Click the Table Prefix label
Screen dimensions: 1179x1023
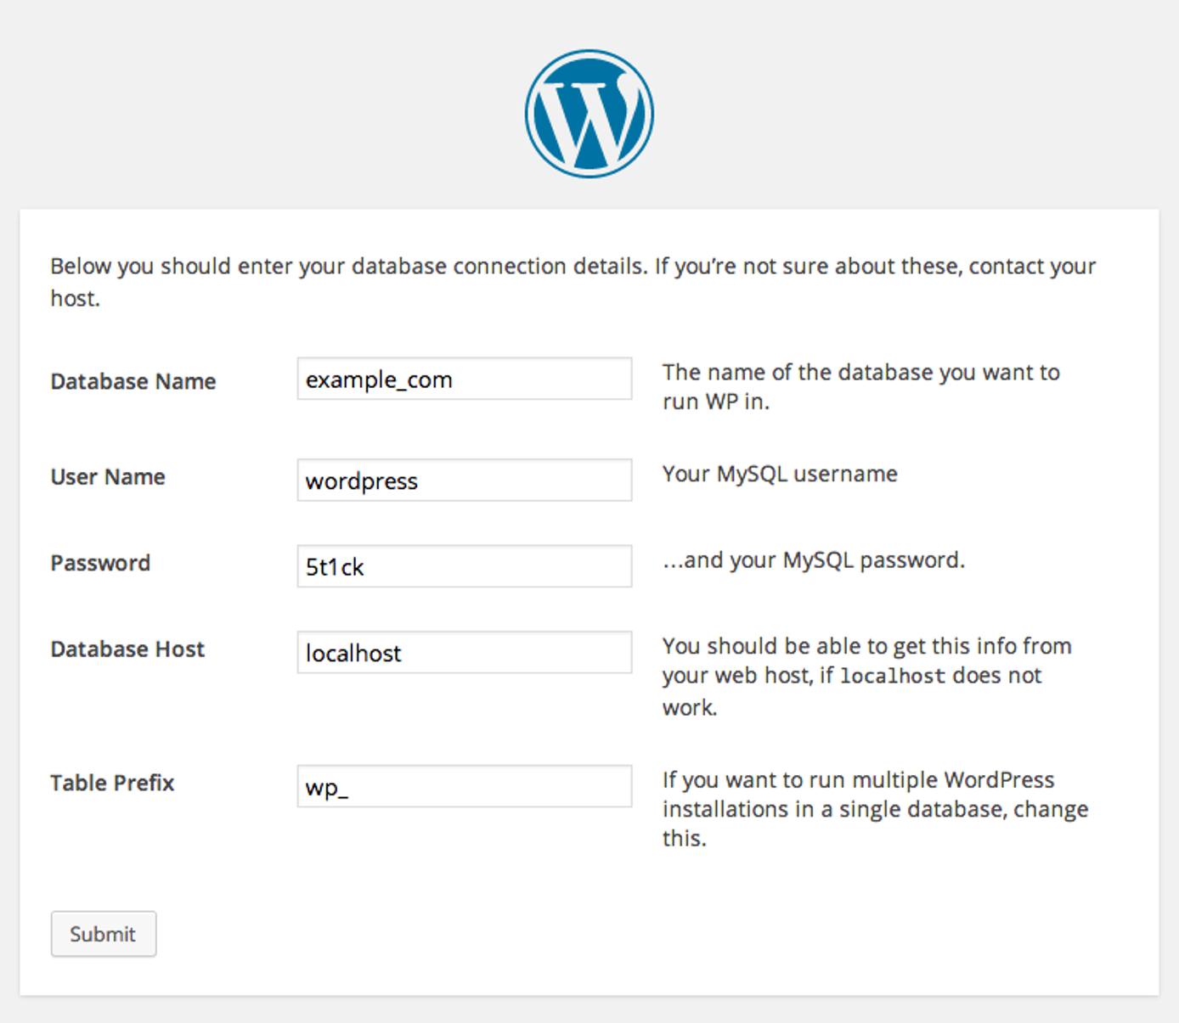pyautogui.click(x=112, y=783)
